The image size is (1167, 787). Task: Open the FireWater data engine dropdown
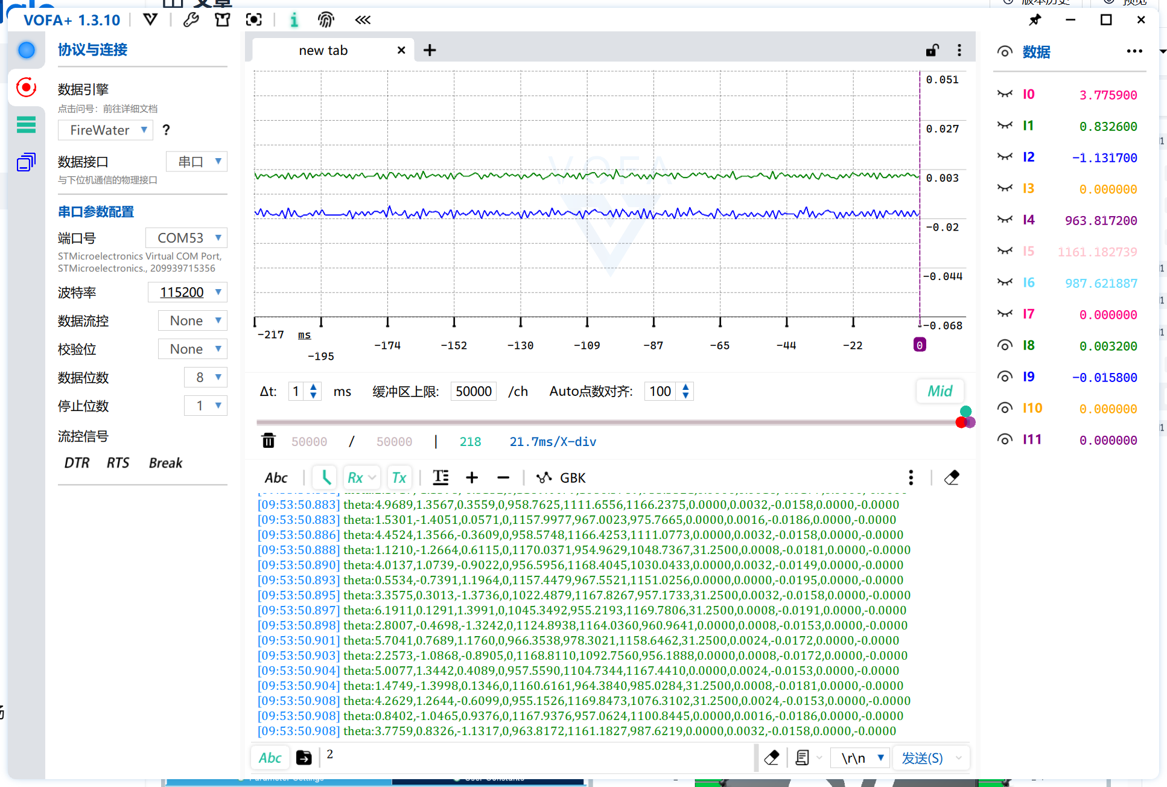tap(106, 130)
